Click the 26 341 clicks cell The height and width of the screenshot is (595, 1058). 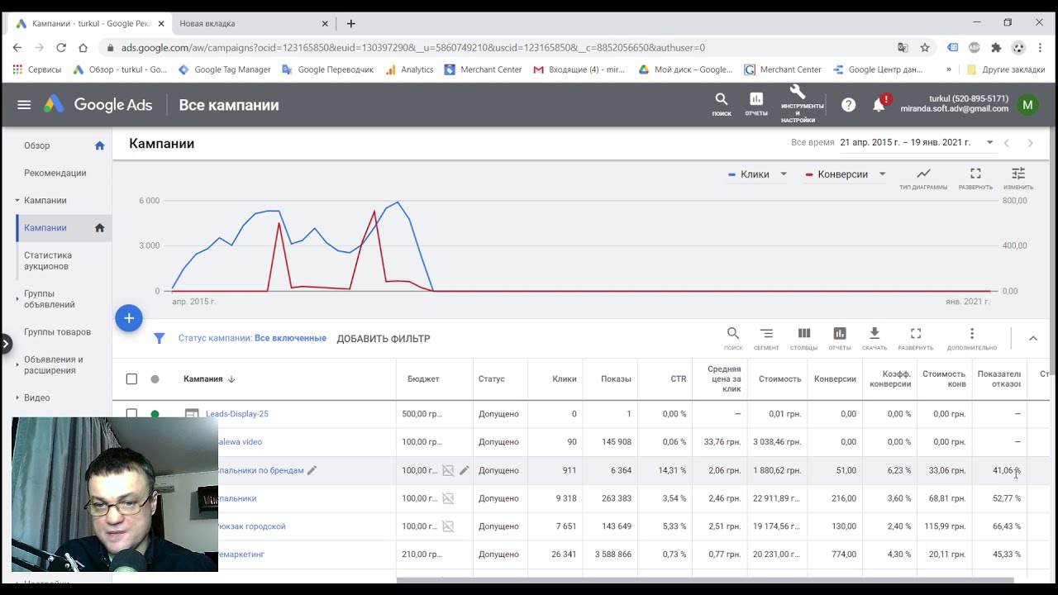click(563, 555)
